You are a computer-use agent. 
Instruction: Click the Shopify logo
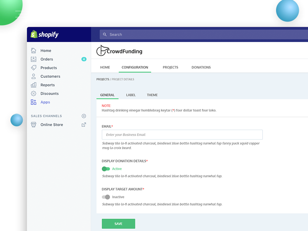coord(45,35)
